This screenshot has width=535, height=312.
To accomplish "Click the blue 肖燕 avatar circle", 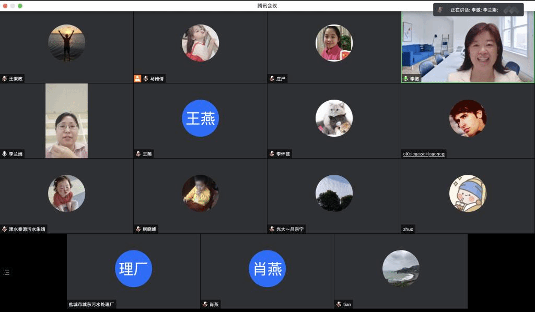I will [x=267, y=269].
